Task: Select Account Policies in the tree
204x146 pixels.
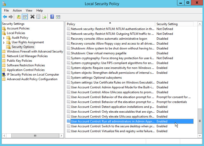Action: click(18, 28)
